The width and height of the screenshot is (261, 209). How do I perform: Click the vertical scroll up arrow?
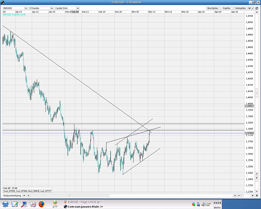[257, 12]
